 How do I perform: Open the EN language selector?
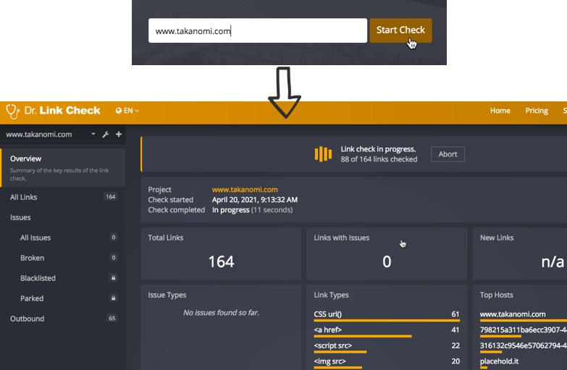point(127,111)
